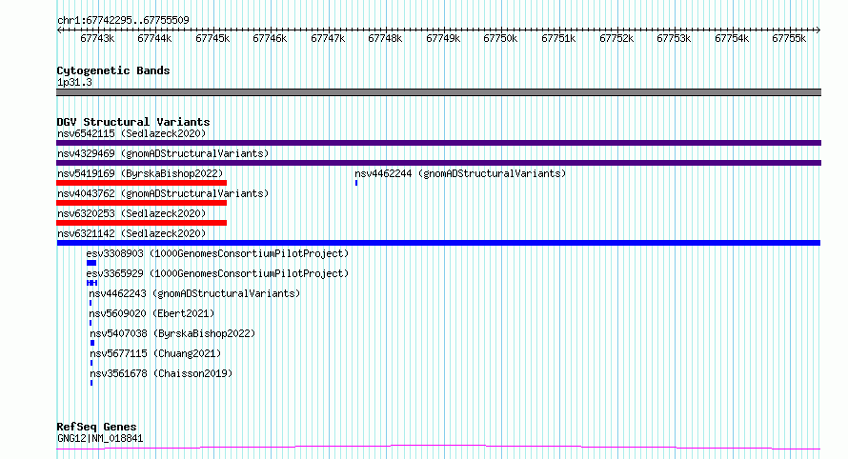Click the 67749k ruler tick label
848x459 pixels.
[x=443, y=39]
